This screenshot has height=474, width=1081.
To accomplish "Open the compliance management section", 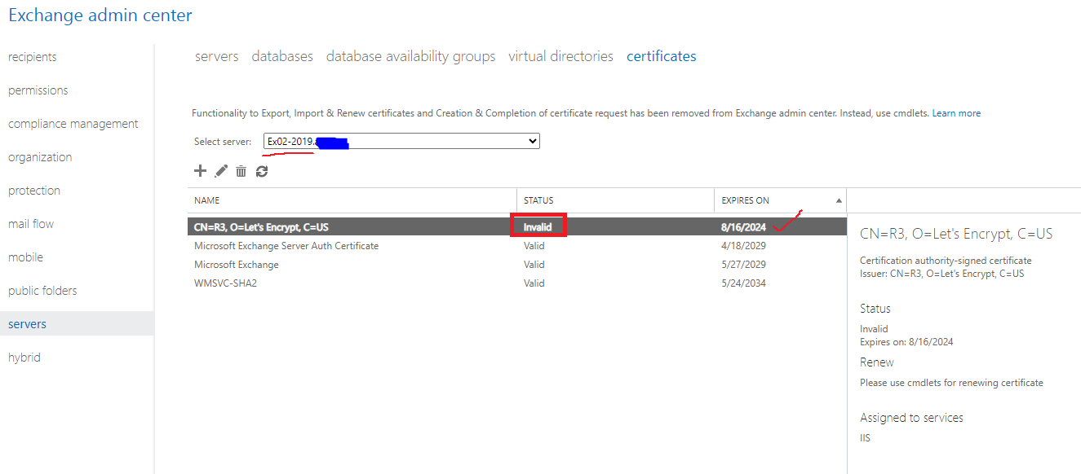I will [x=73, y=123].
